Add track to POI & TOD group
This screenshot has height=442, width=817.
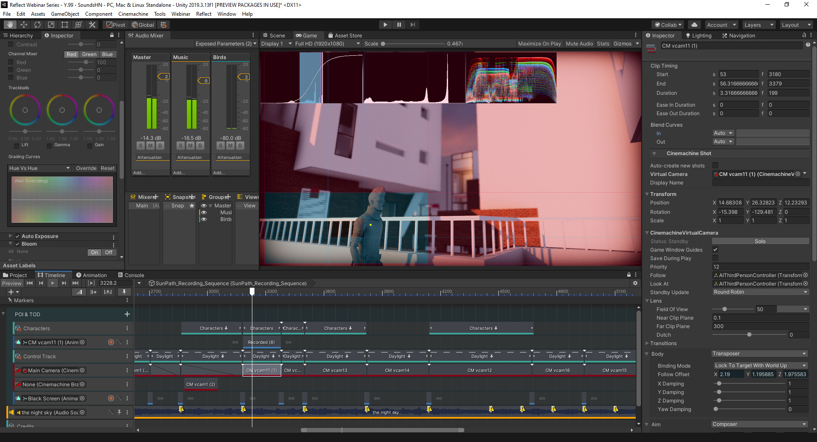click(127, 314)
